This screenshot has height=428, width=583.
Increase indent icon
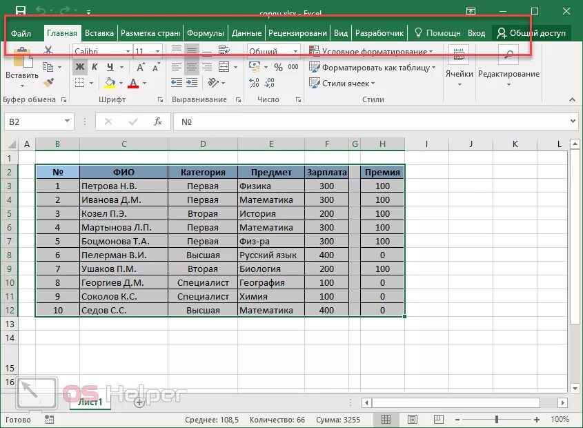click(x=192, y=83)
